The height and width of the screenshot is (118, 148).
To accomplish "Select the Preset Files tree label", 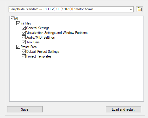I will point(29,47).
